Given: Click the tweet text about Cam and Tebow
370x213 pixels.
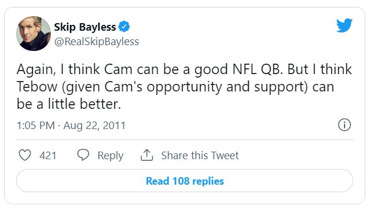Looking at the screenshot, I should pos(184,87).
